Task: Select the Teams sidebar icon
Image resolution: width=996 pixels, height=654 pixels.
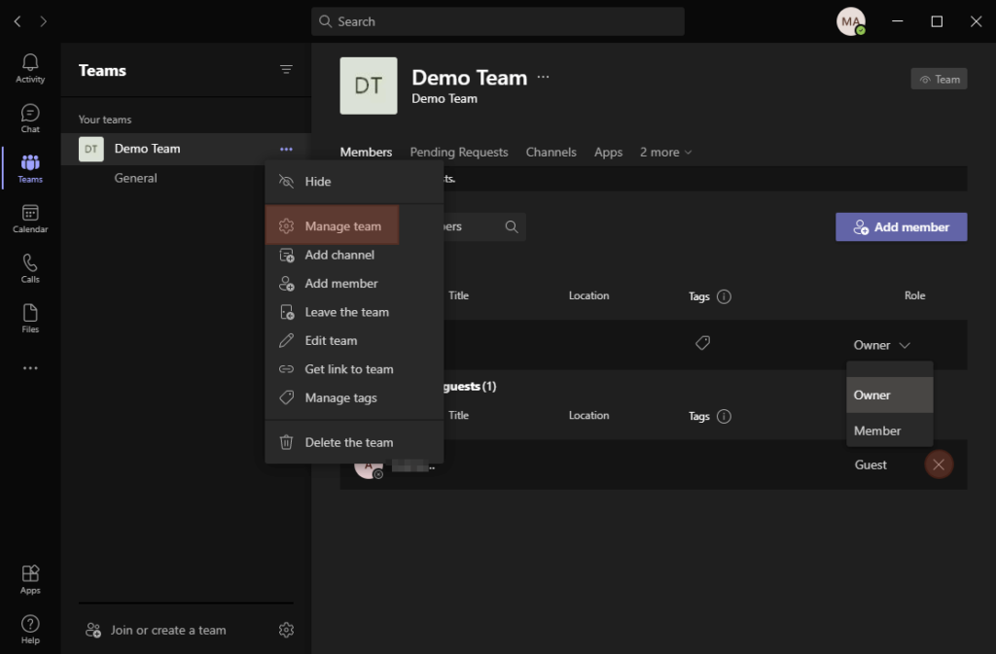Action: point(30,169)
